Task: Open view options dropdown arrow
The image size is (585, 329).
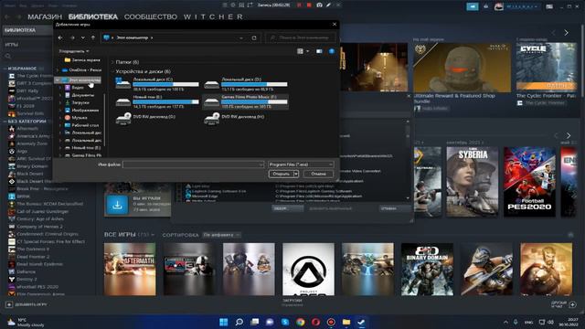Action: pos(308,51)
